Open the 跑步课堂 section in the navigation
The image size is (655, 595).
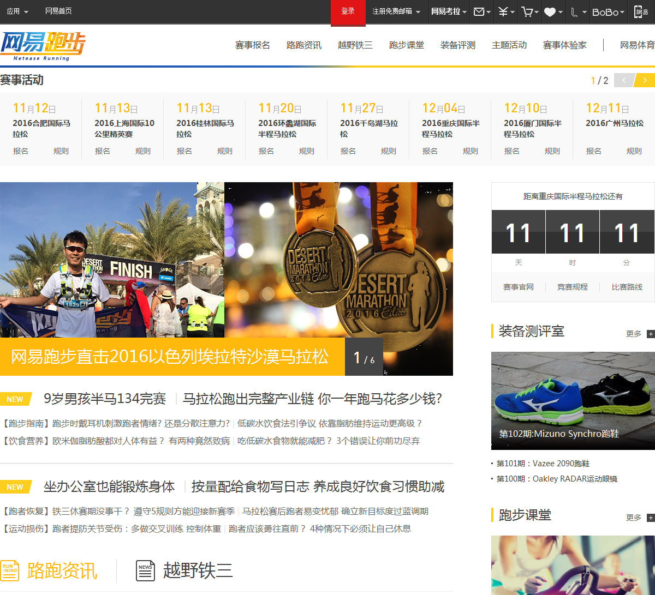tap(407, 45)
